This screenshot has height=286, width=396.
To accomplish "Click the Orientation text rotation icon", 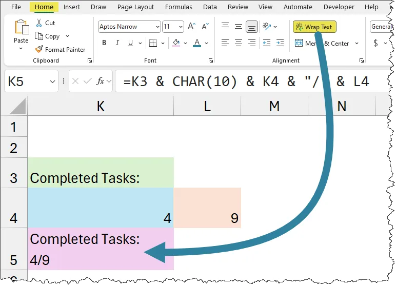I will point(267,26).
